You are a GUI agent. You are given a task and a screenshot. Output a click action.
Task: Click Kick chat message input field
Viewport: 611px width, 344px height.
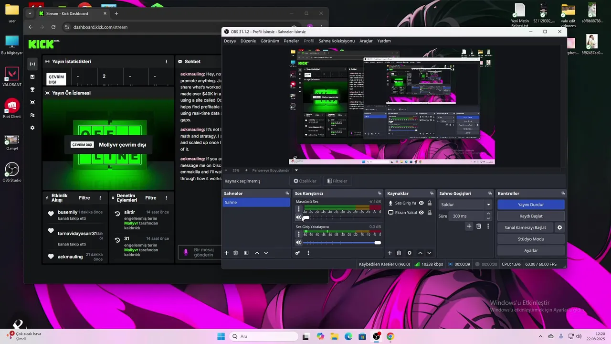(200, 252)
